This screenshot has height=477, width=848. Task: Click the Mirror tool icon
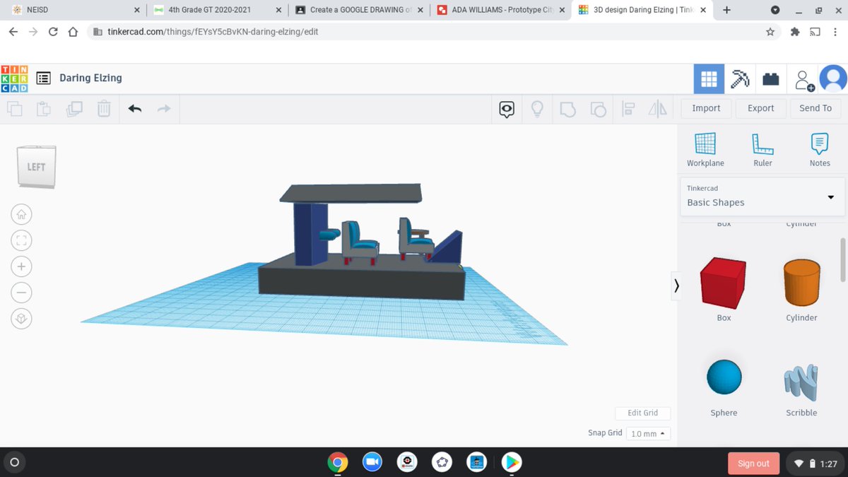click(x=658, y=109)
